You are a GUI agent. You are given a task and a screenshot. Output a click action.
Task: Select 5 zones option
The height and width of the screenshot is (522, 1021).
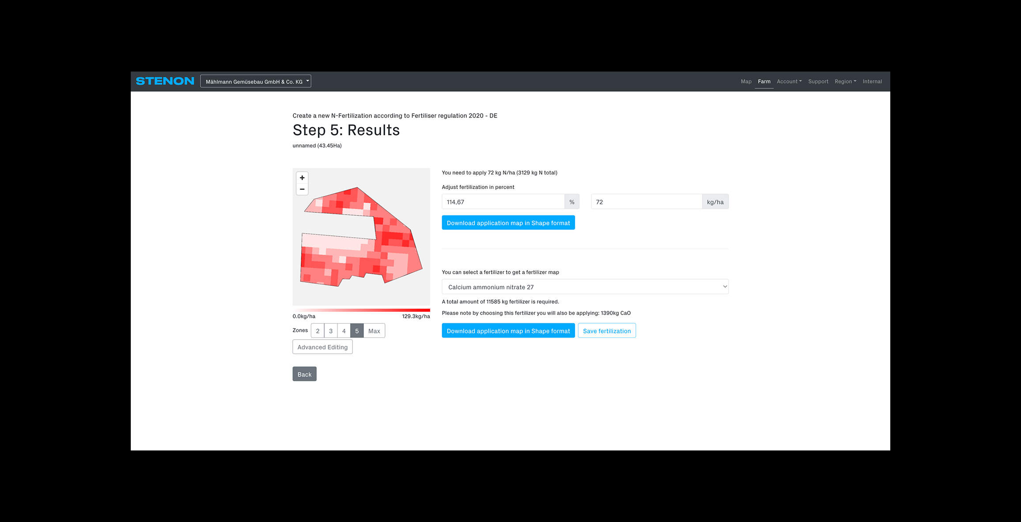point(357,331)
